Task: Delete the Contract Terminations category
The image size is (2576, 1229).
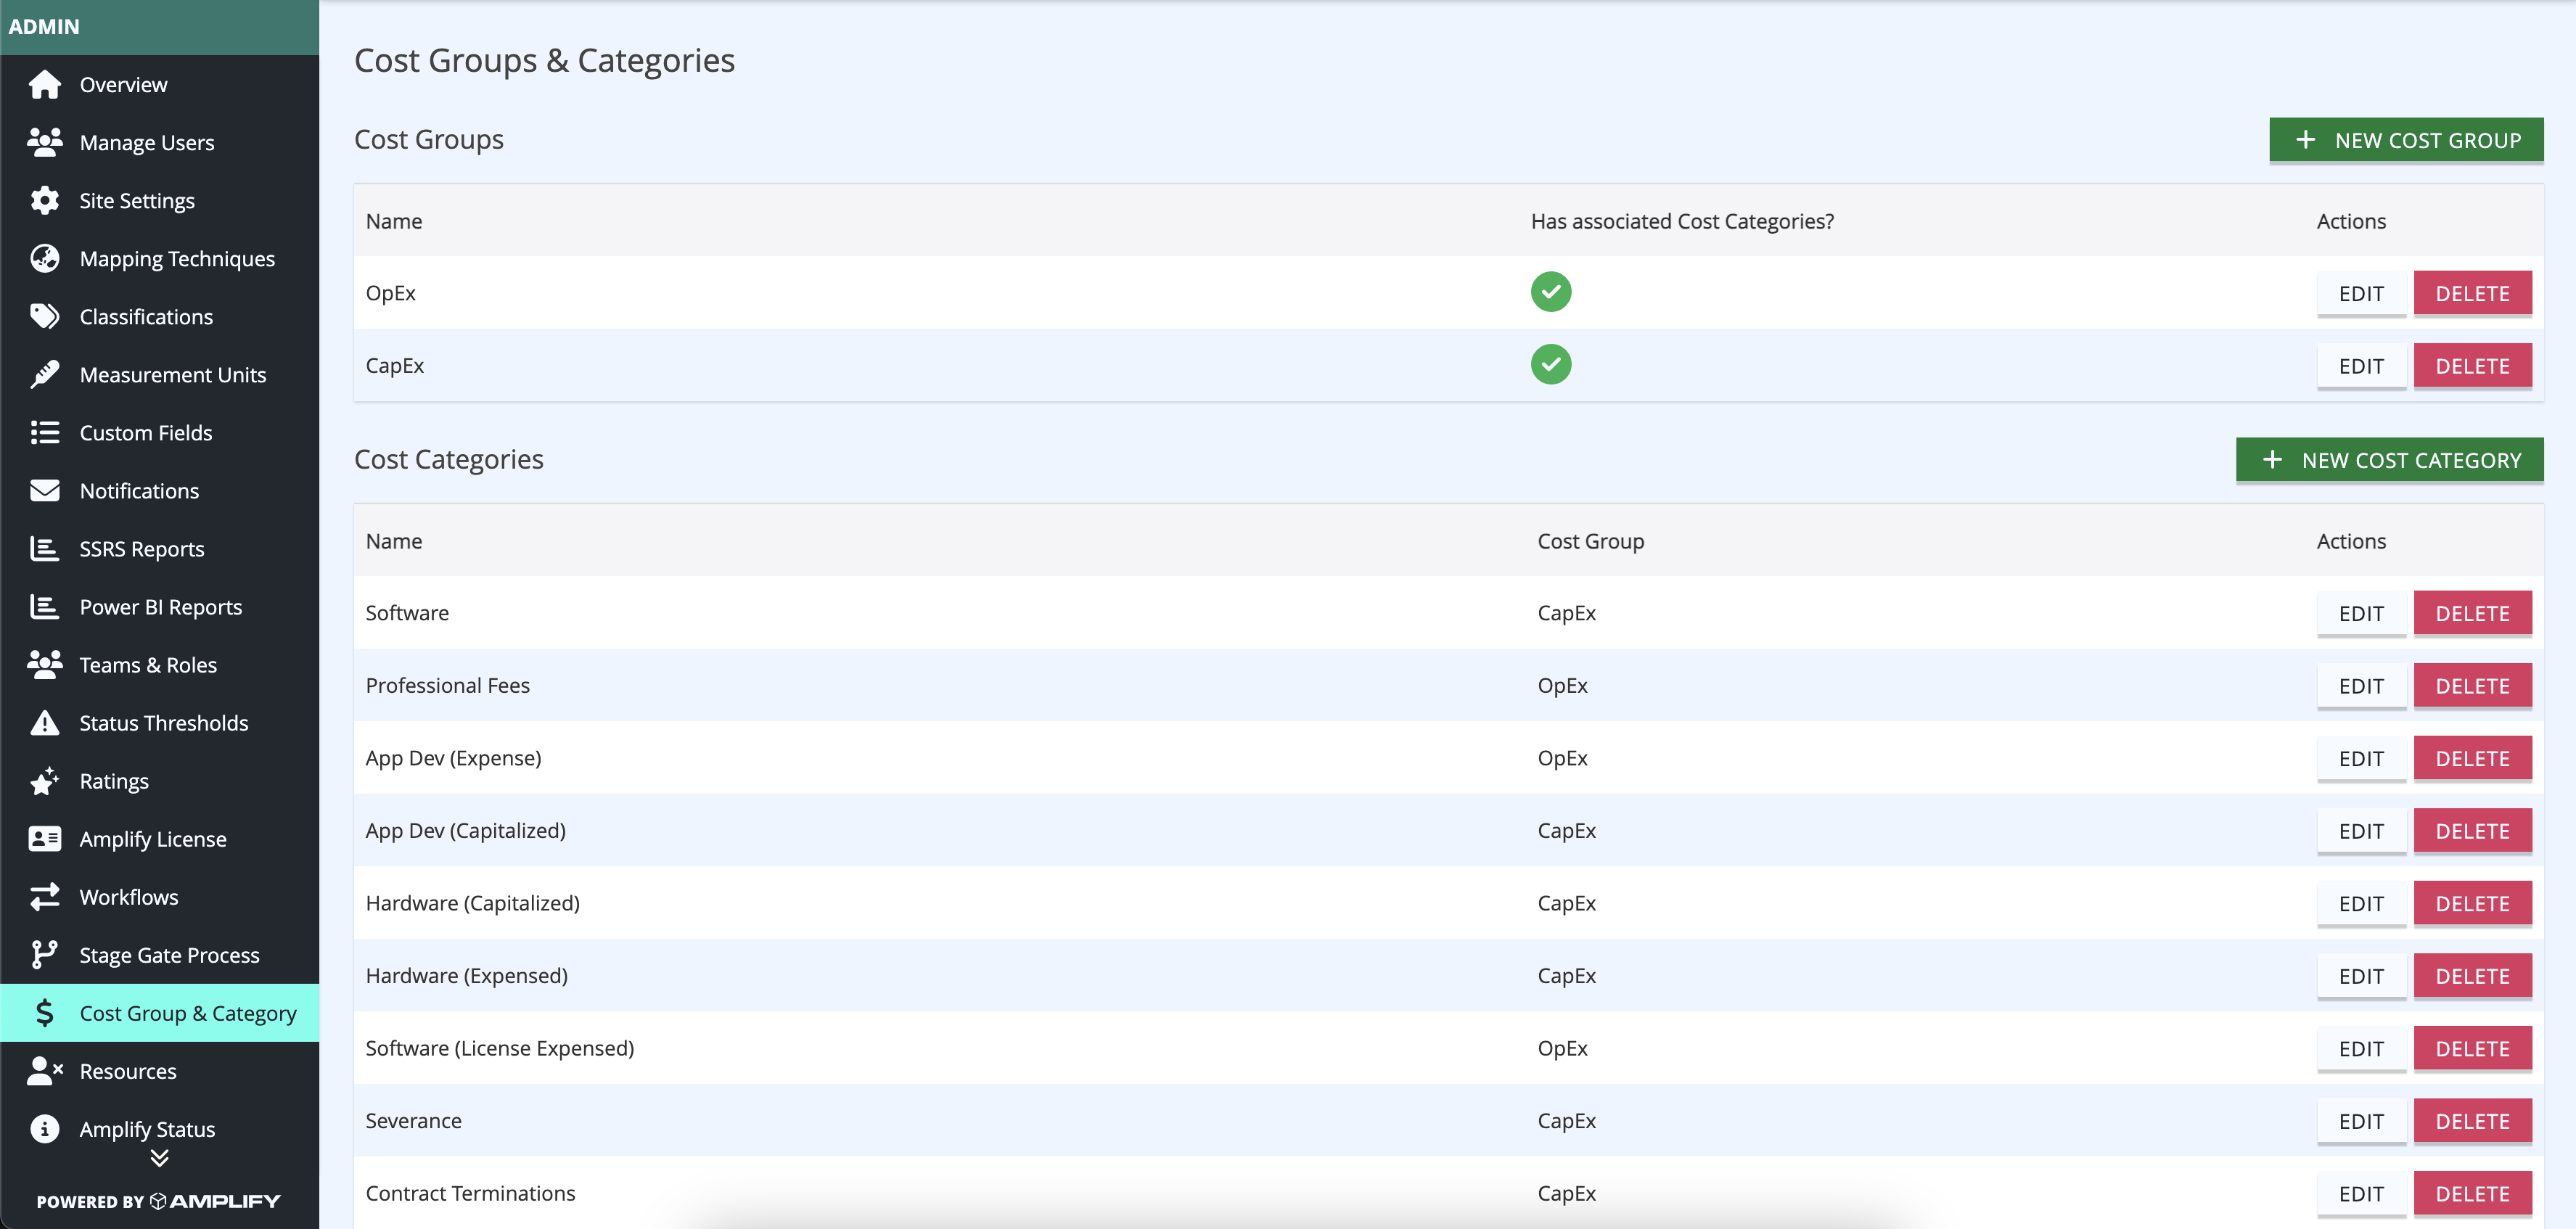Action: click(2472, 1193)
